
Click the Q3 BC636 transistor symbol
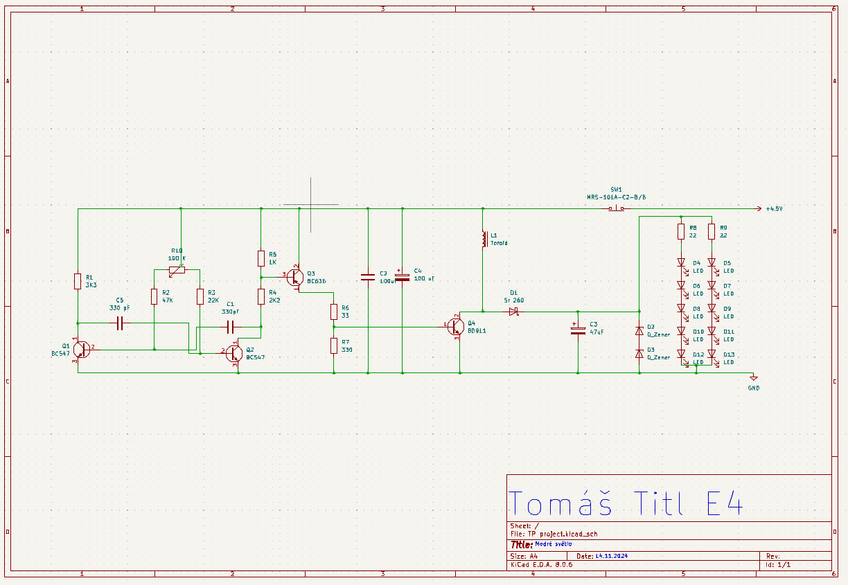(x=296, y=277)
